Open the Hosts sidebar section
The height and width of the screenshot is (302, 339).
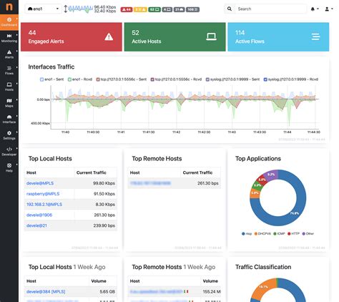click(9, 87)
